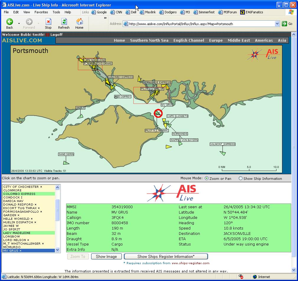Click the red-circled MV GRUS ship marker
This screenshot has height=281, width=298.
(158, 113)
